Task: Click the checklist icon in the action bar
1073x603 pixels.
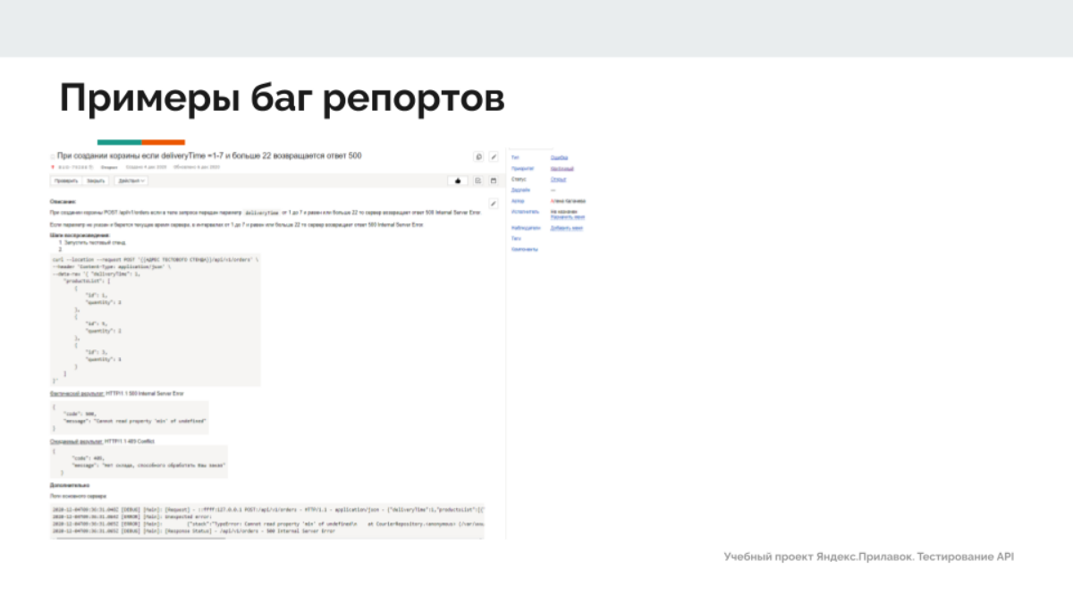Action: pyautogui.click(x=478, y=180)
